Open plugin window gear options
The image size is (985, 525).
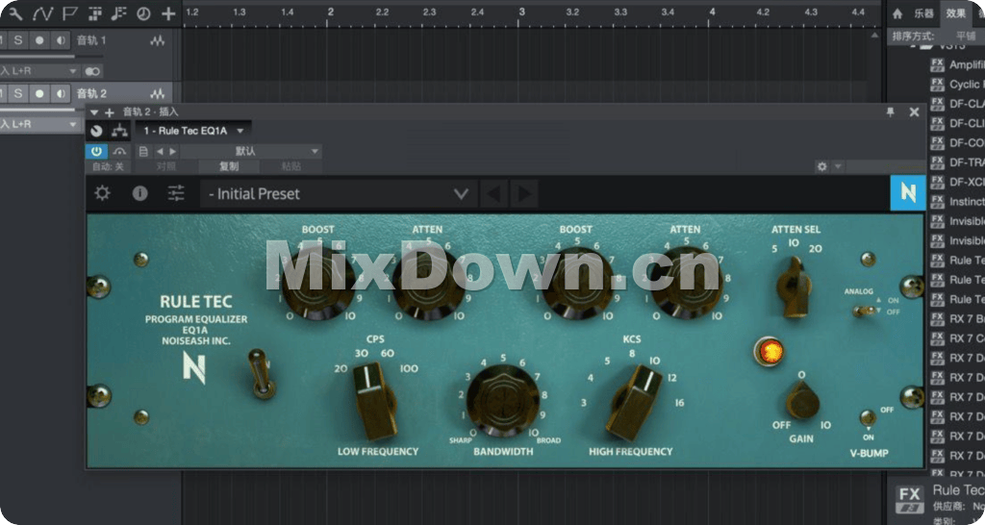(x=821, y=166)
